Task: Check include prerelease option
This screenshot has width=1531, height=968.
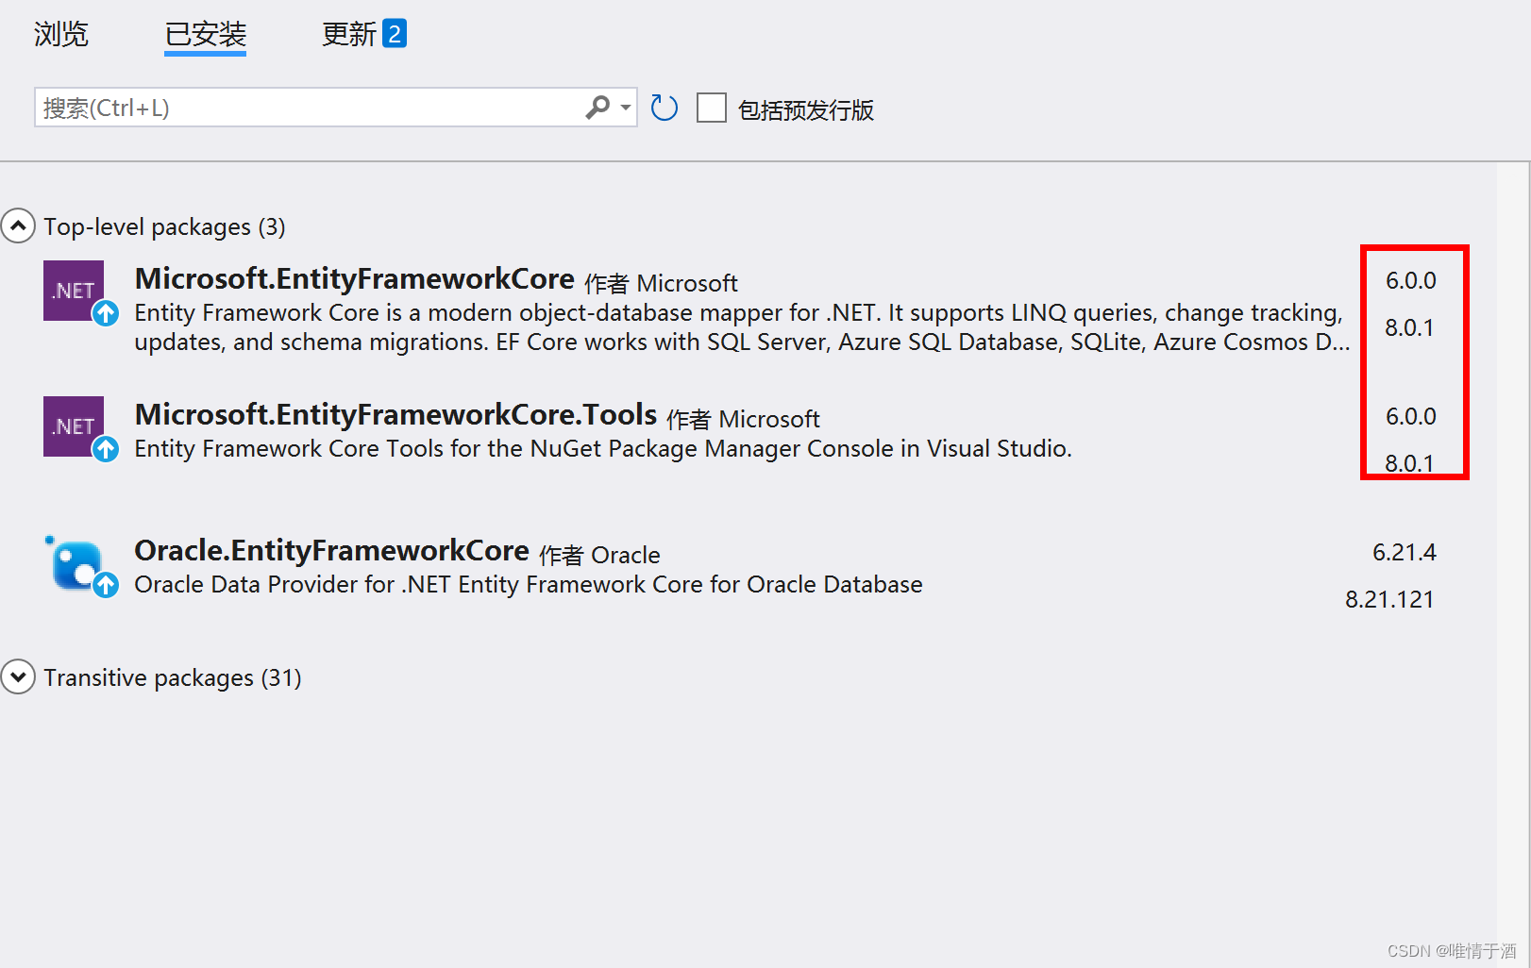Action: [x=711, y=108]
